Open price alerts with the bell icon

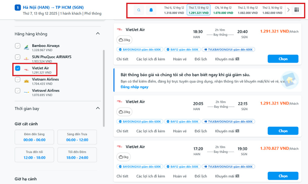151,10
